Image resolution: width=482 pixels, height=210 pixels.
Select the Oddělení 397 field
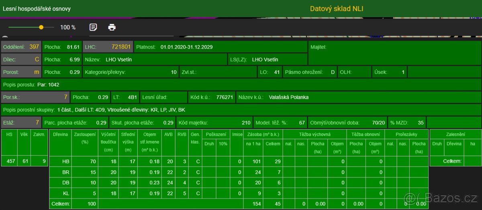[21, 47]
